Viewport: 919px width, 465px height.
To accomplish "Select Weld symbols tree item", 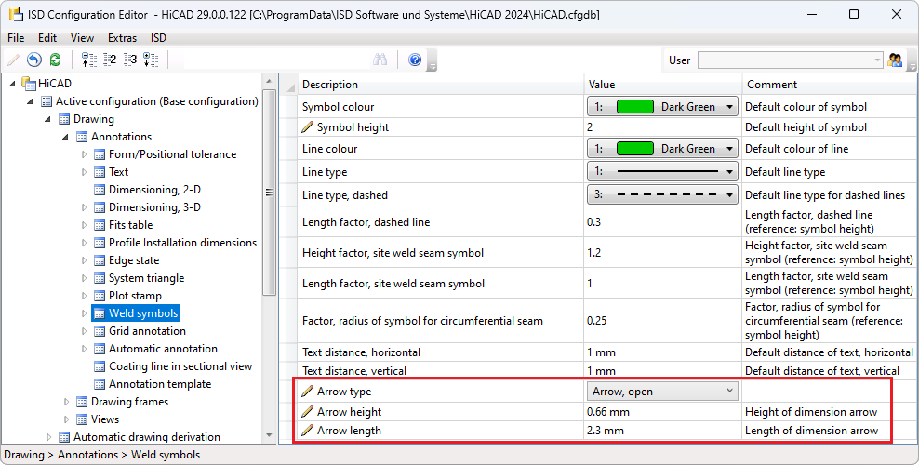I will 143,313.
